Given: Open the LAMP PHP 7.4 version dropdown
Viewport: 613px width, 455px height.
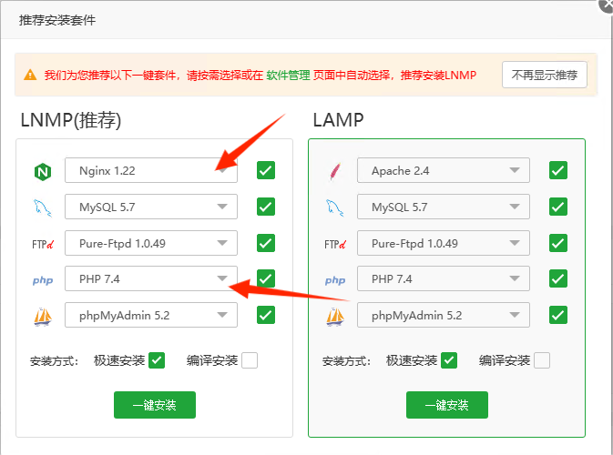Looking at the screenshot, I should tap(444, 278).
